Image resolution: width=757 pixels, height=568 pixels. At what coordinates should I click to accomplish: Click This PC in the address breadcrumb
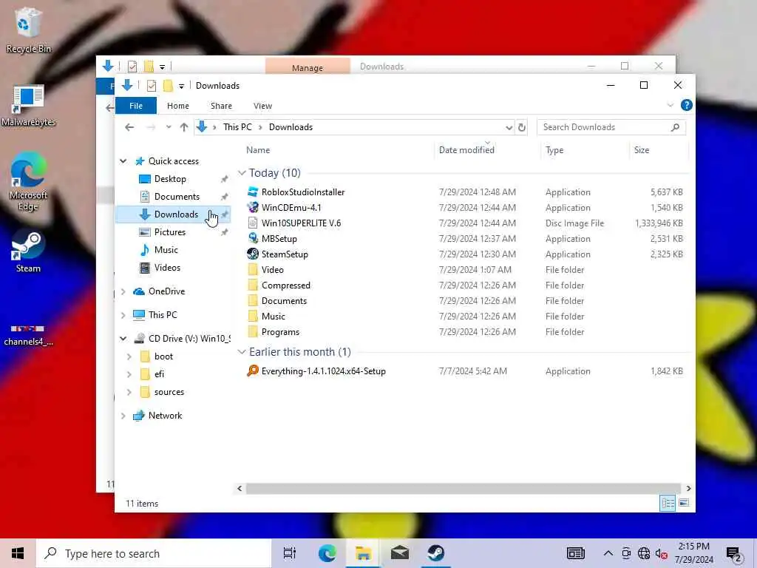click(237, 127)
